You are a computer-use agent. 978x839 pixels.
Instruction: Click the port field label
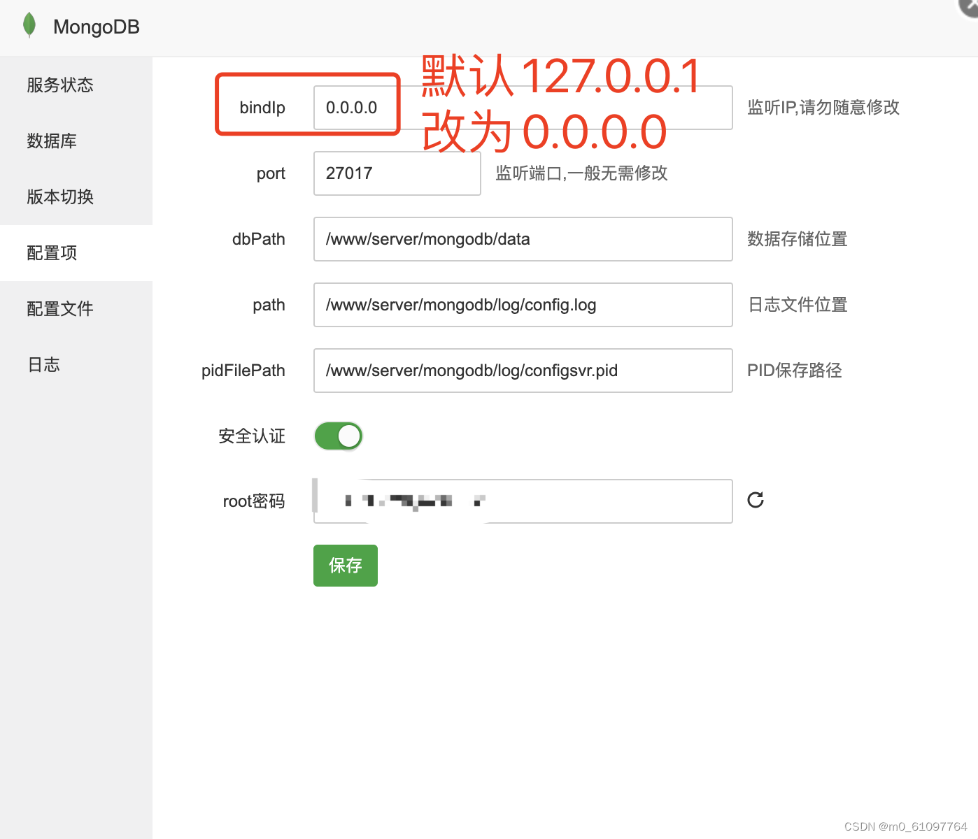(271, 173)
